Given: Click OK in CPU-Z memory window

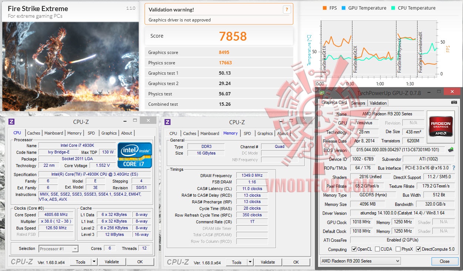Looking at the screenshot, I should [296, 262].
